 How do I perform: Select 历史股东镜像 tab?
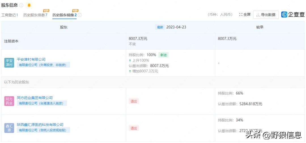[x=64, y=15]
